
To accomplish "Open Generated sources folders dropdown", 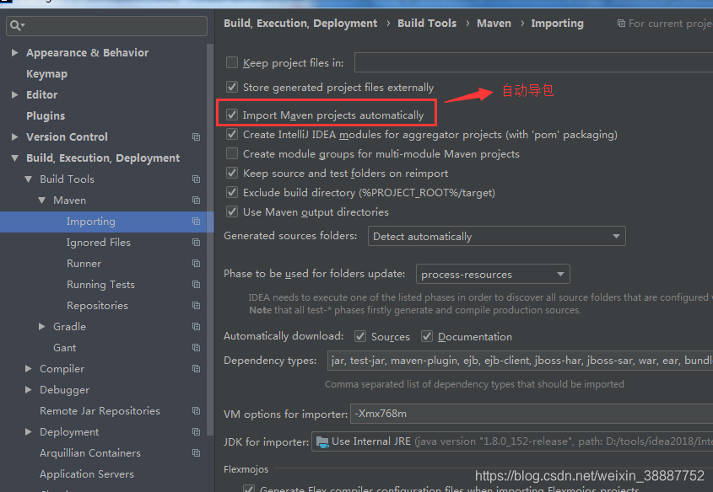I will pyautogui.click(x=496, y=236).
